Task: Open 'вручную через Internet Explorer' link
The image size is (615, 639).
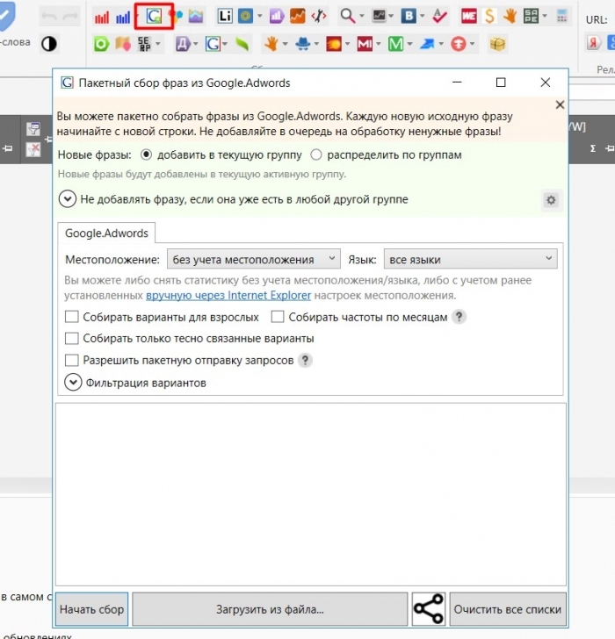Action: tap(228, 295)
